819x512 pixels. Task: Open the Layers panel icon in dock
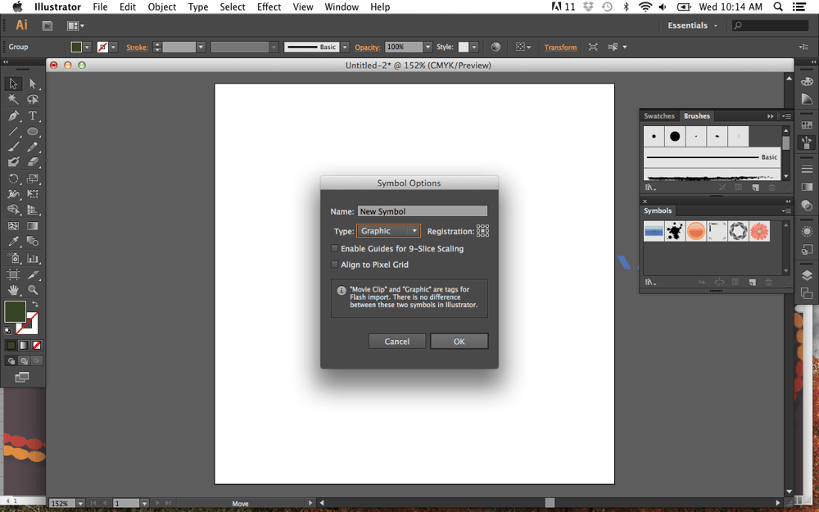[x=807, y=275]
